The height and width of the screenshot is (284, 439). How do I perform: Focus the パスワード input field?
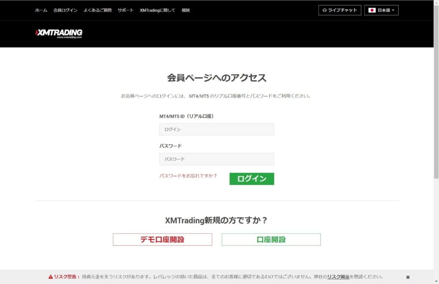(216, 159)
